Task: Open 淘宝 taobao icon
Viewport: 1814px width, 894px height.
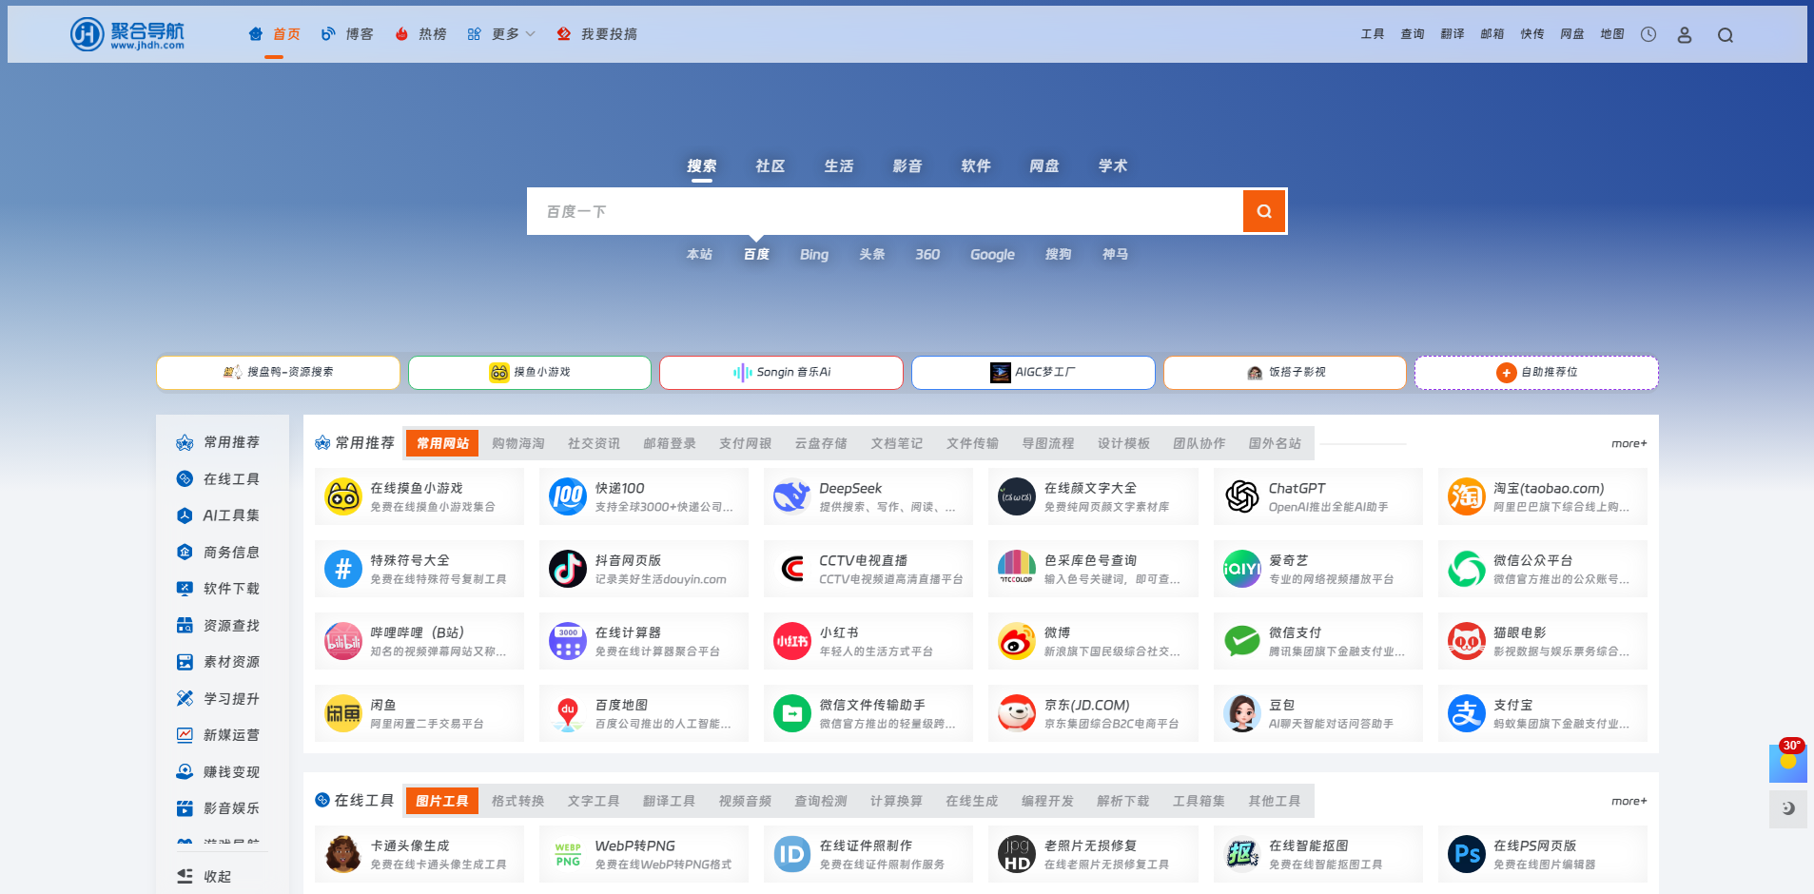Action: pyautogui.click(x=1466, y=496)
